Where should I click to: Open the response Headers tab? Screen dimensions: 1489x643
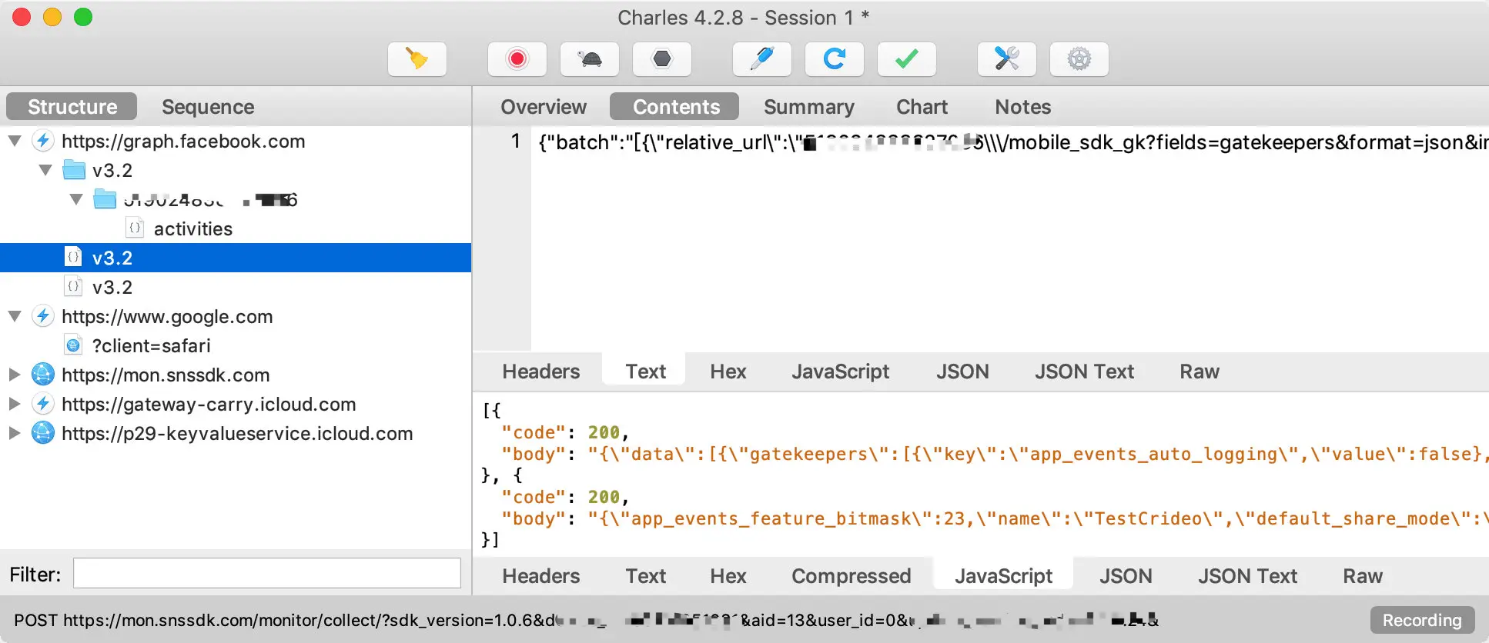click(x=541, y=576)
